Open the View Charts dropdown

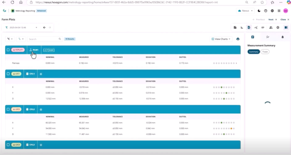click(221, 39)
